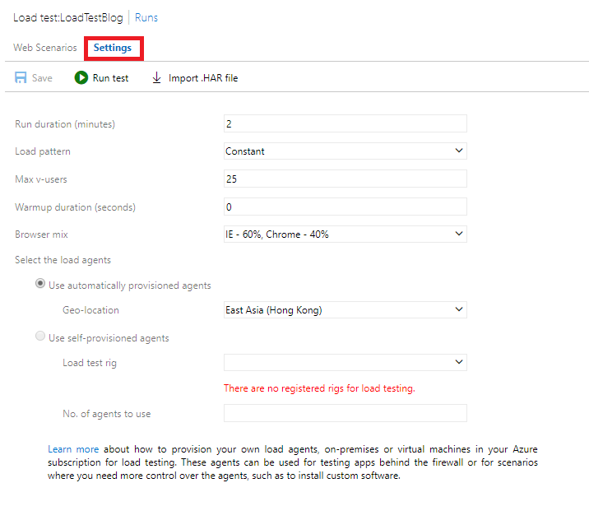Screen dimensions: 589x520
Task: Open the Geo-location dropdown
Action: (346, 310)
